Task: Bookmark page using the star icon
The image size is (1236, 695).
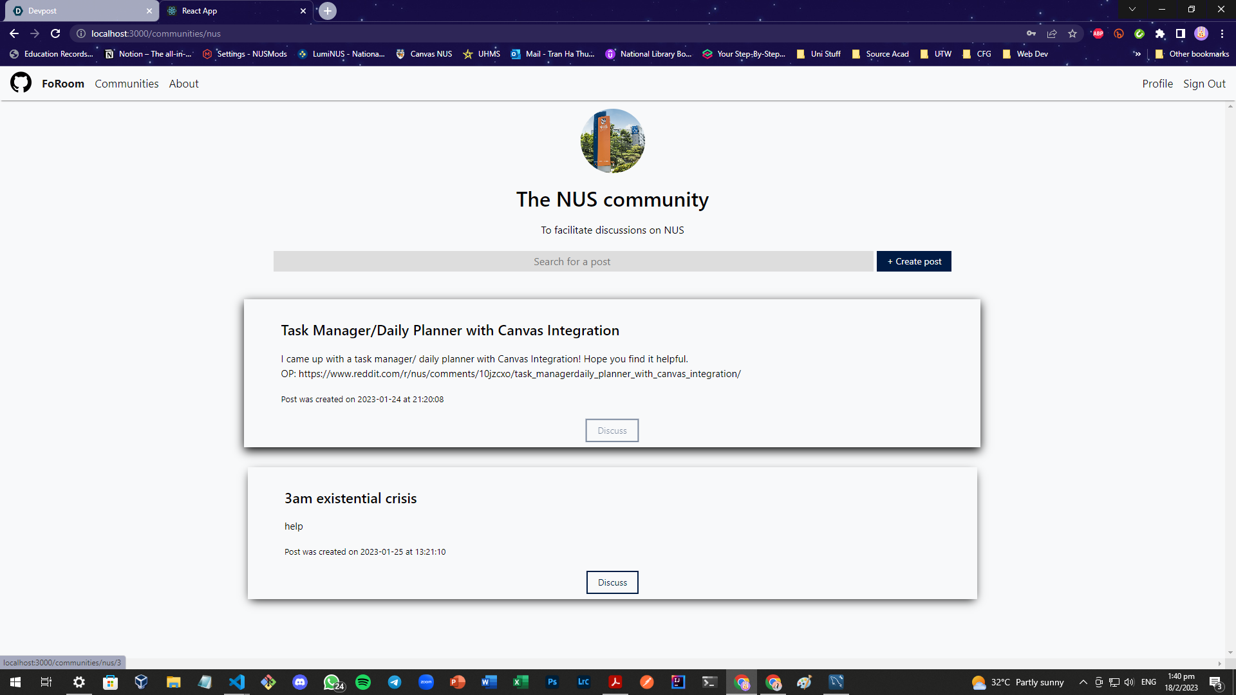Action: 1072,33
